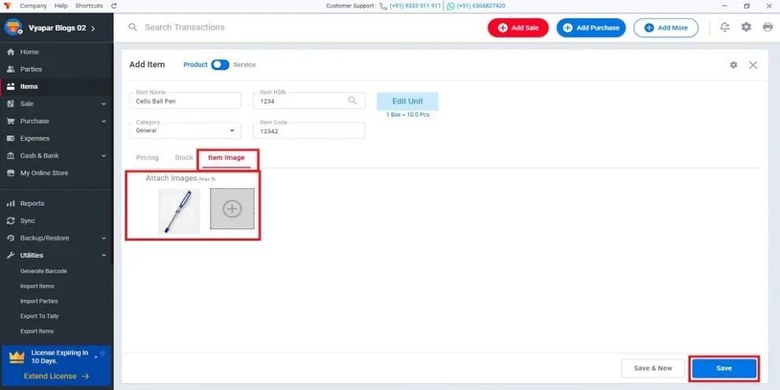Viewport: 780px width, 390px height.
Task: Click the search icon in the transactions bar
Action: click(x=133, y=28)
